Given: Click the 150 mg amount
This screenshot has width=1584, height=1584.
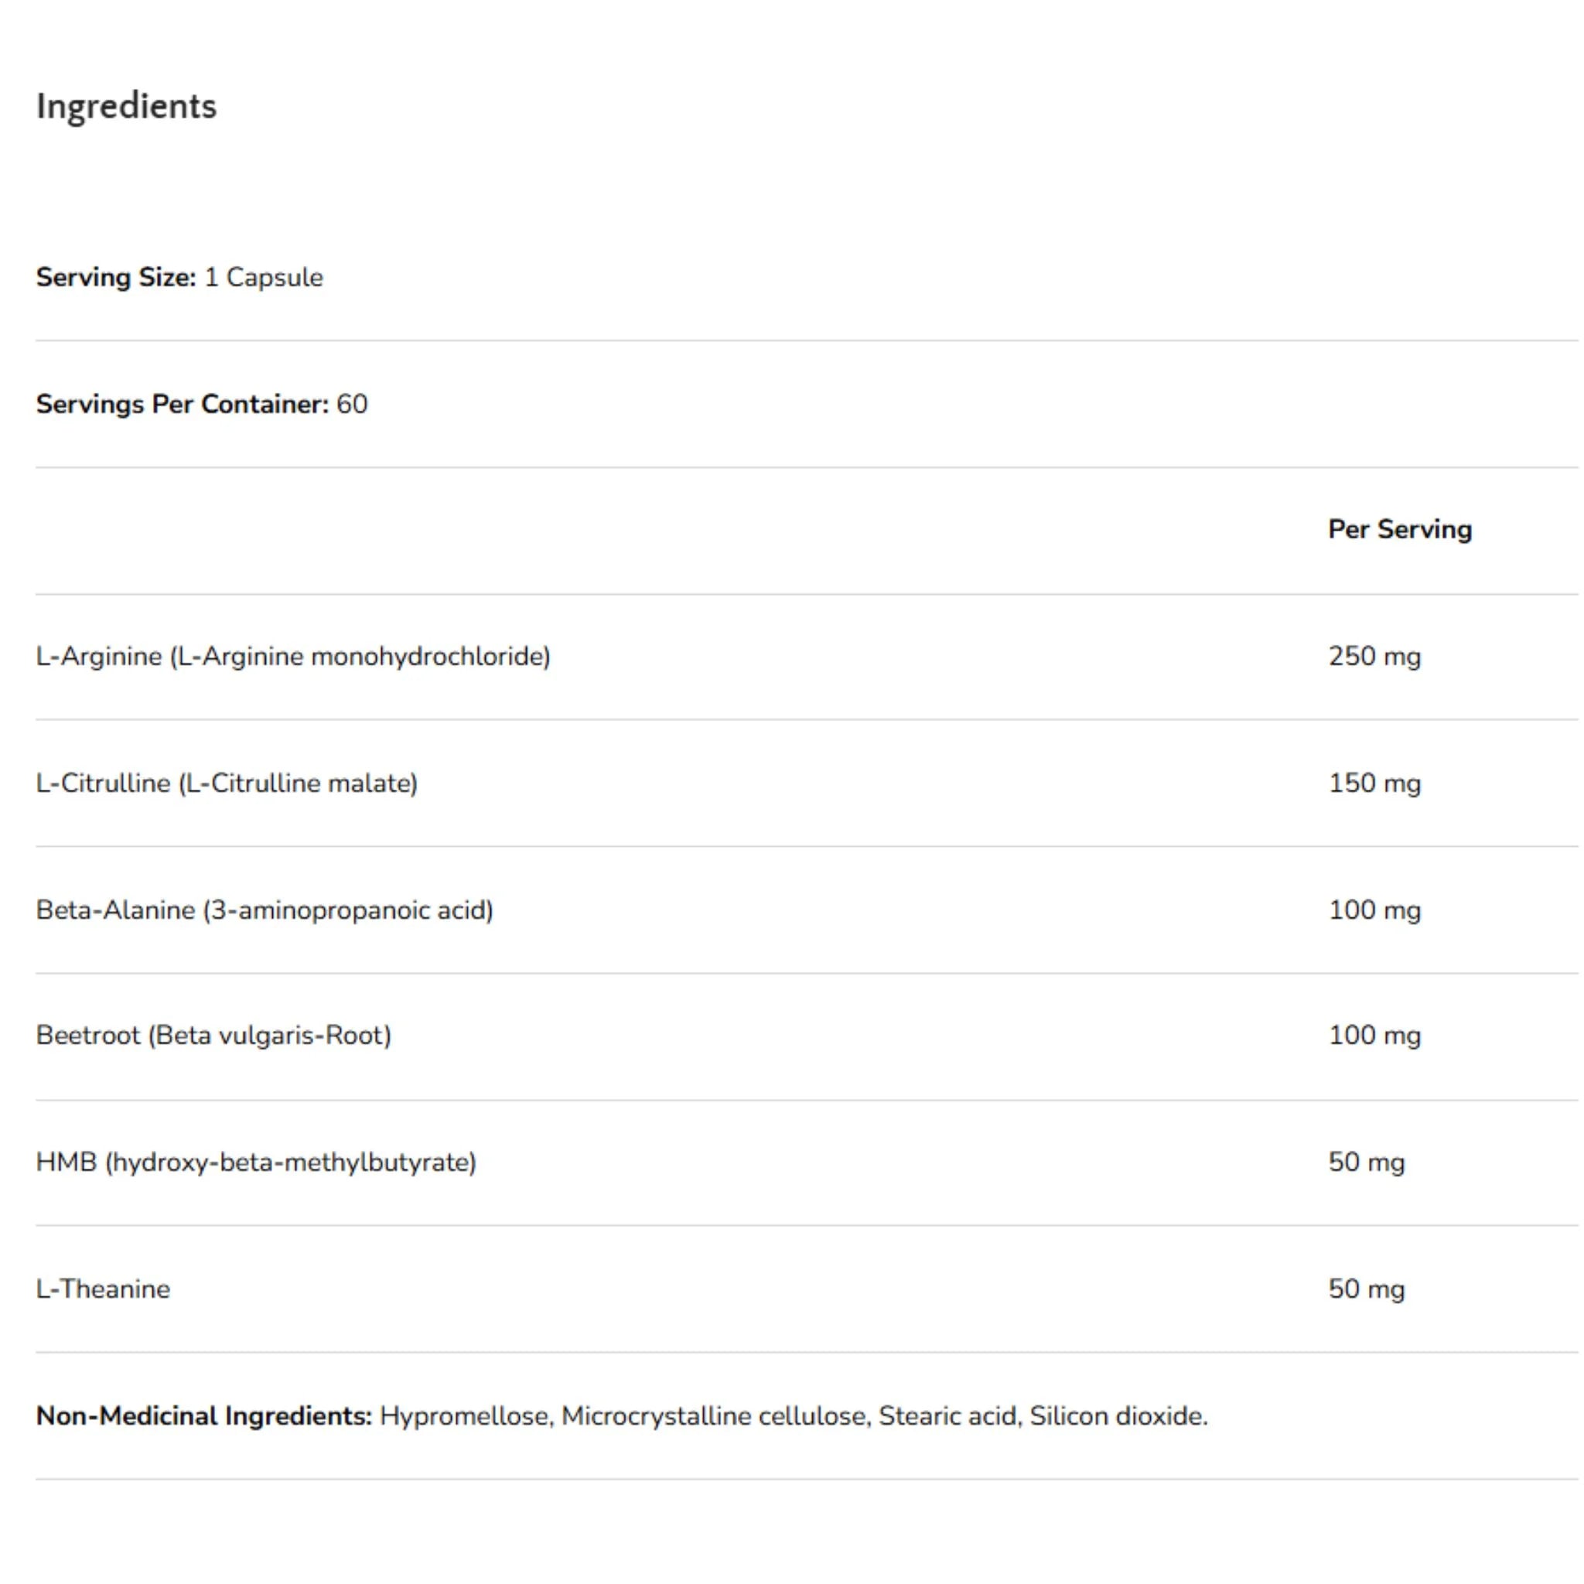Looking at the screenshot, I should 1374,783.
